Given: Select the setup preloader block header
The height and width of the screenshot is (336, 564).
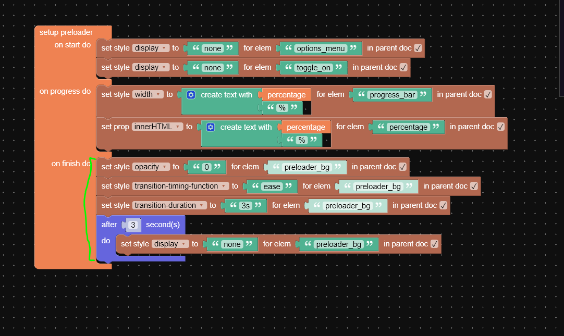Looking at the screenshot, I should (x=66, y=32).
